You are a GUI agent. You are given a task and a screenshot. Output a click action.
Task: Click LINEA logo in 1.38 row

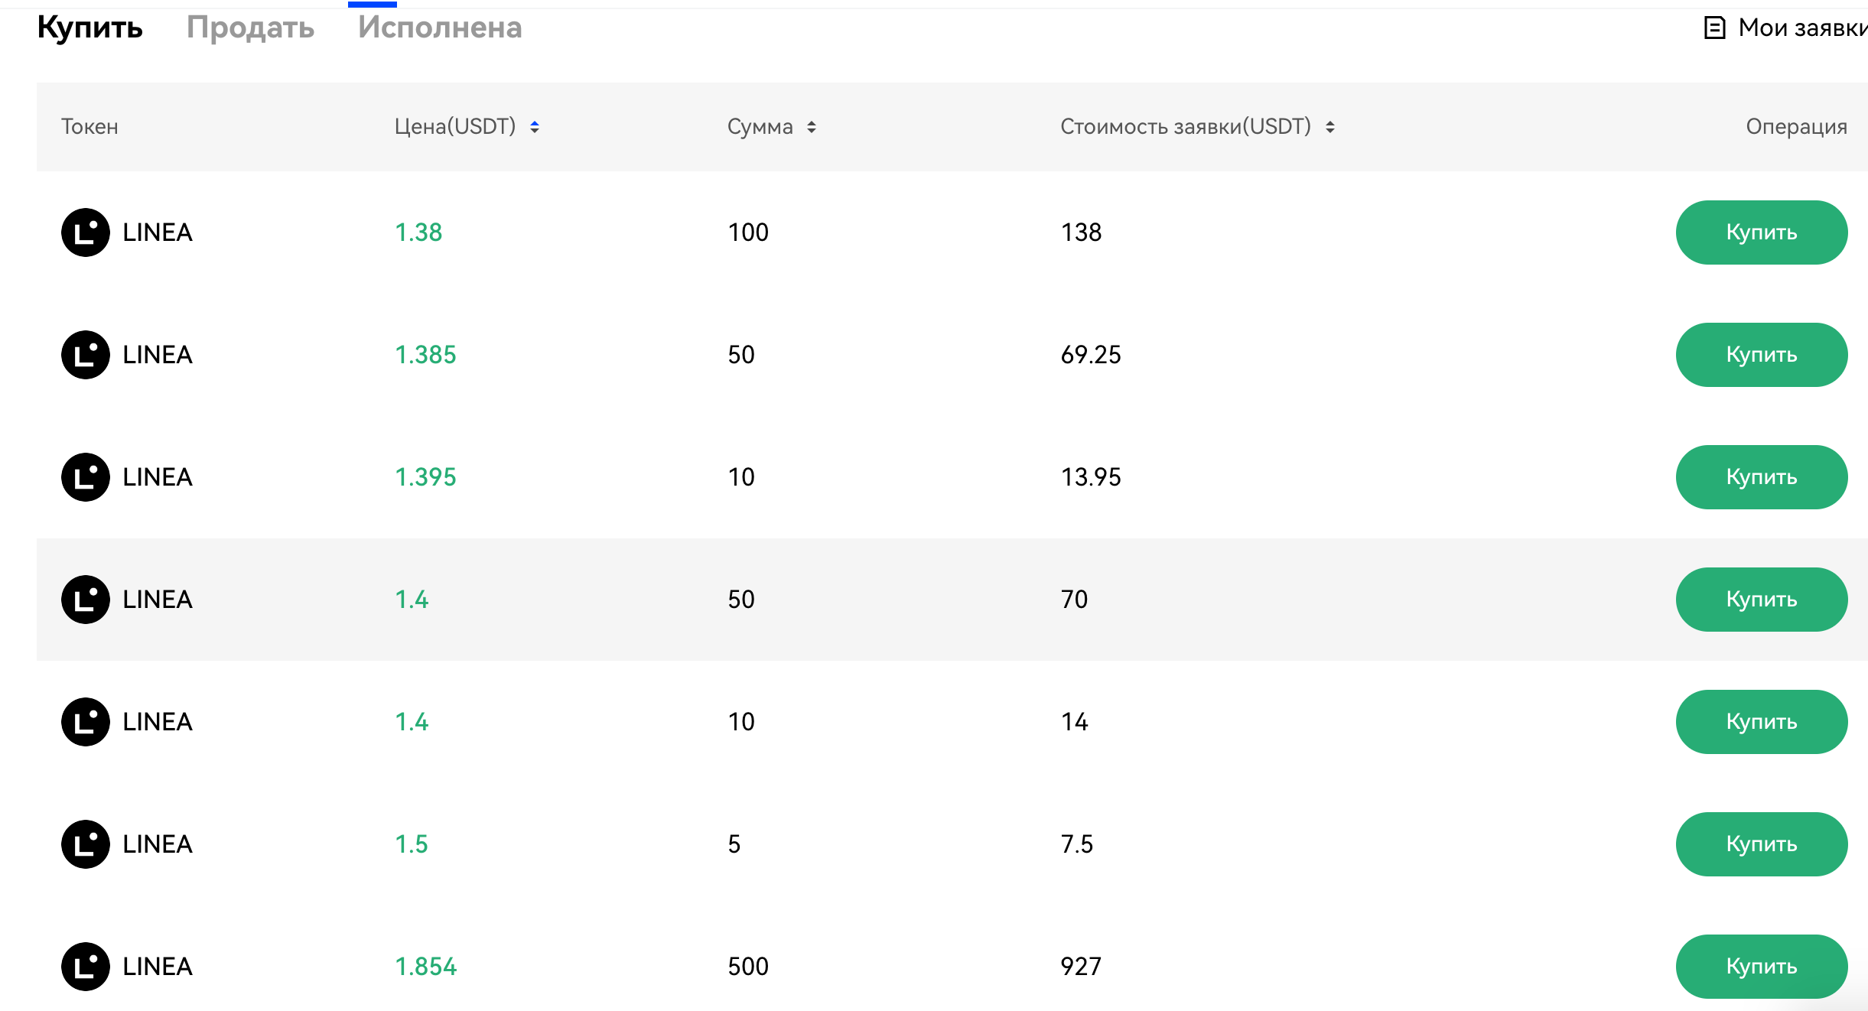tap(86, 232)
